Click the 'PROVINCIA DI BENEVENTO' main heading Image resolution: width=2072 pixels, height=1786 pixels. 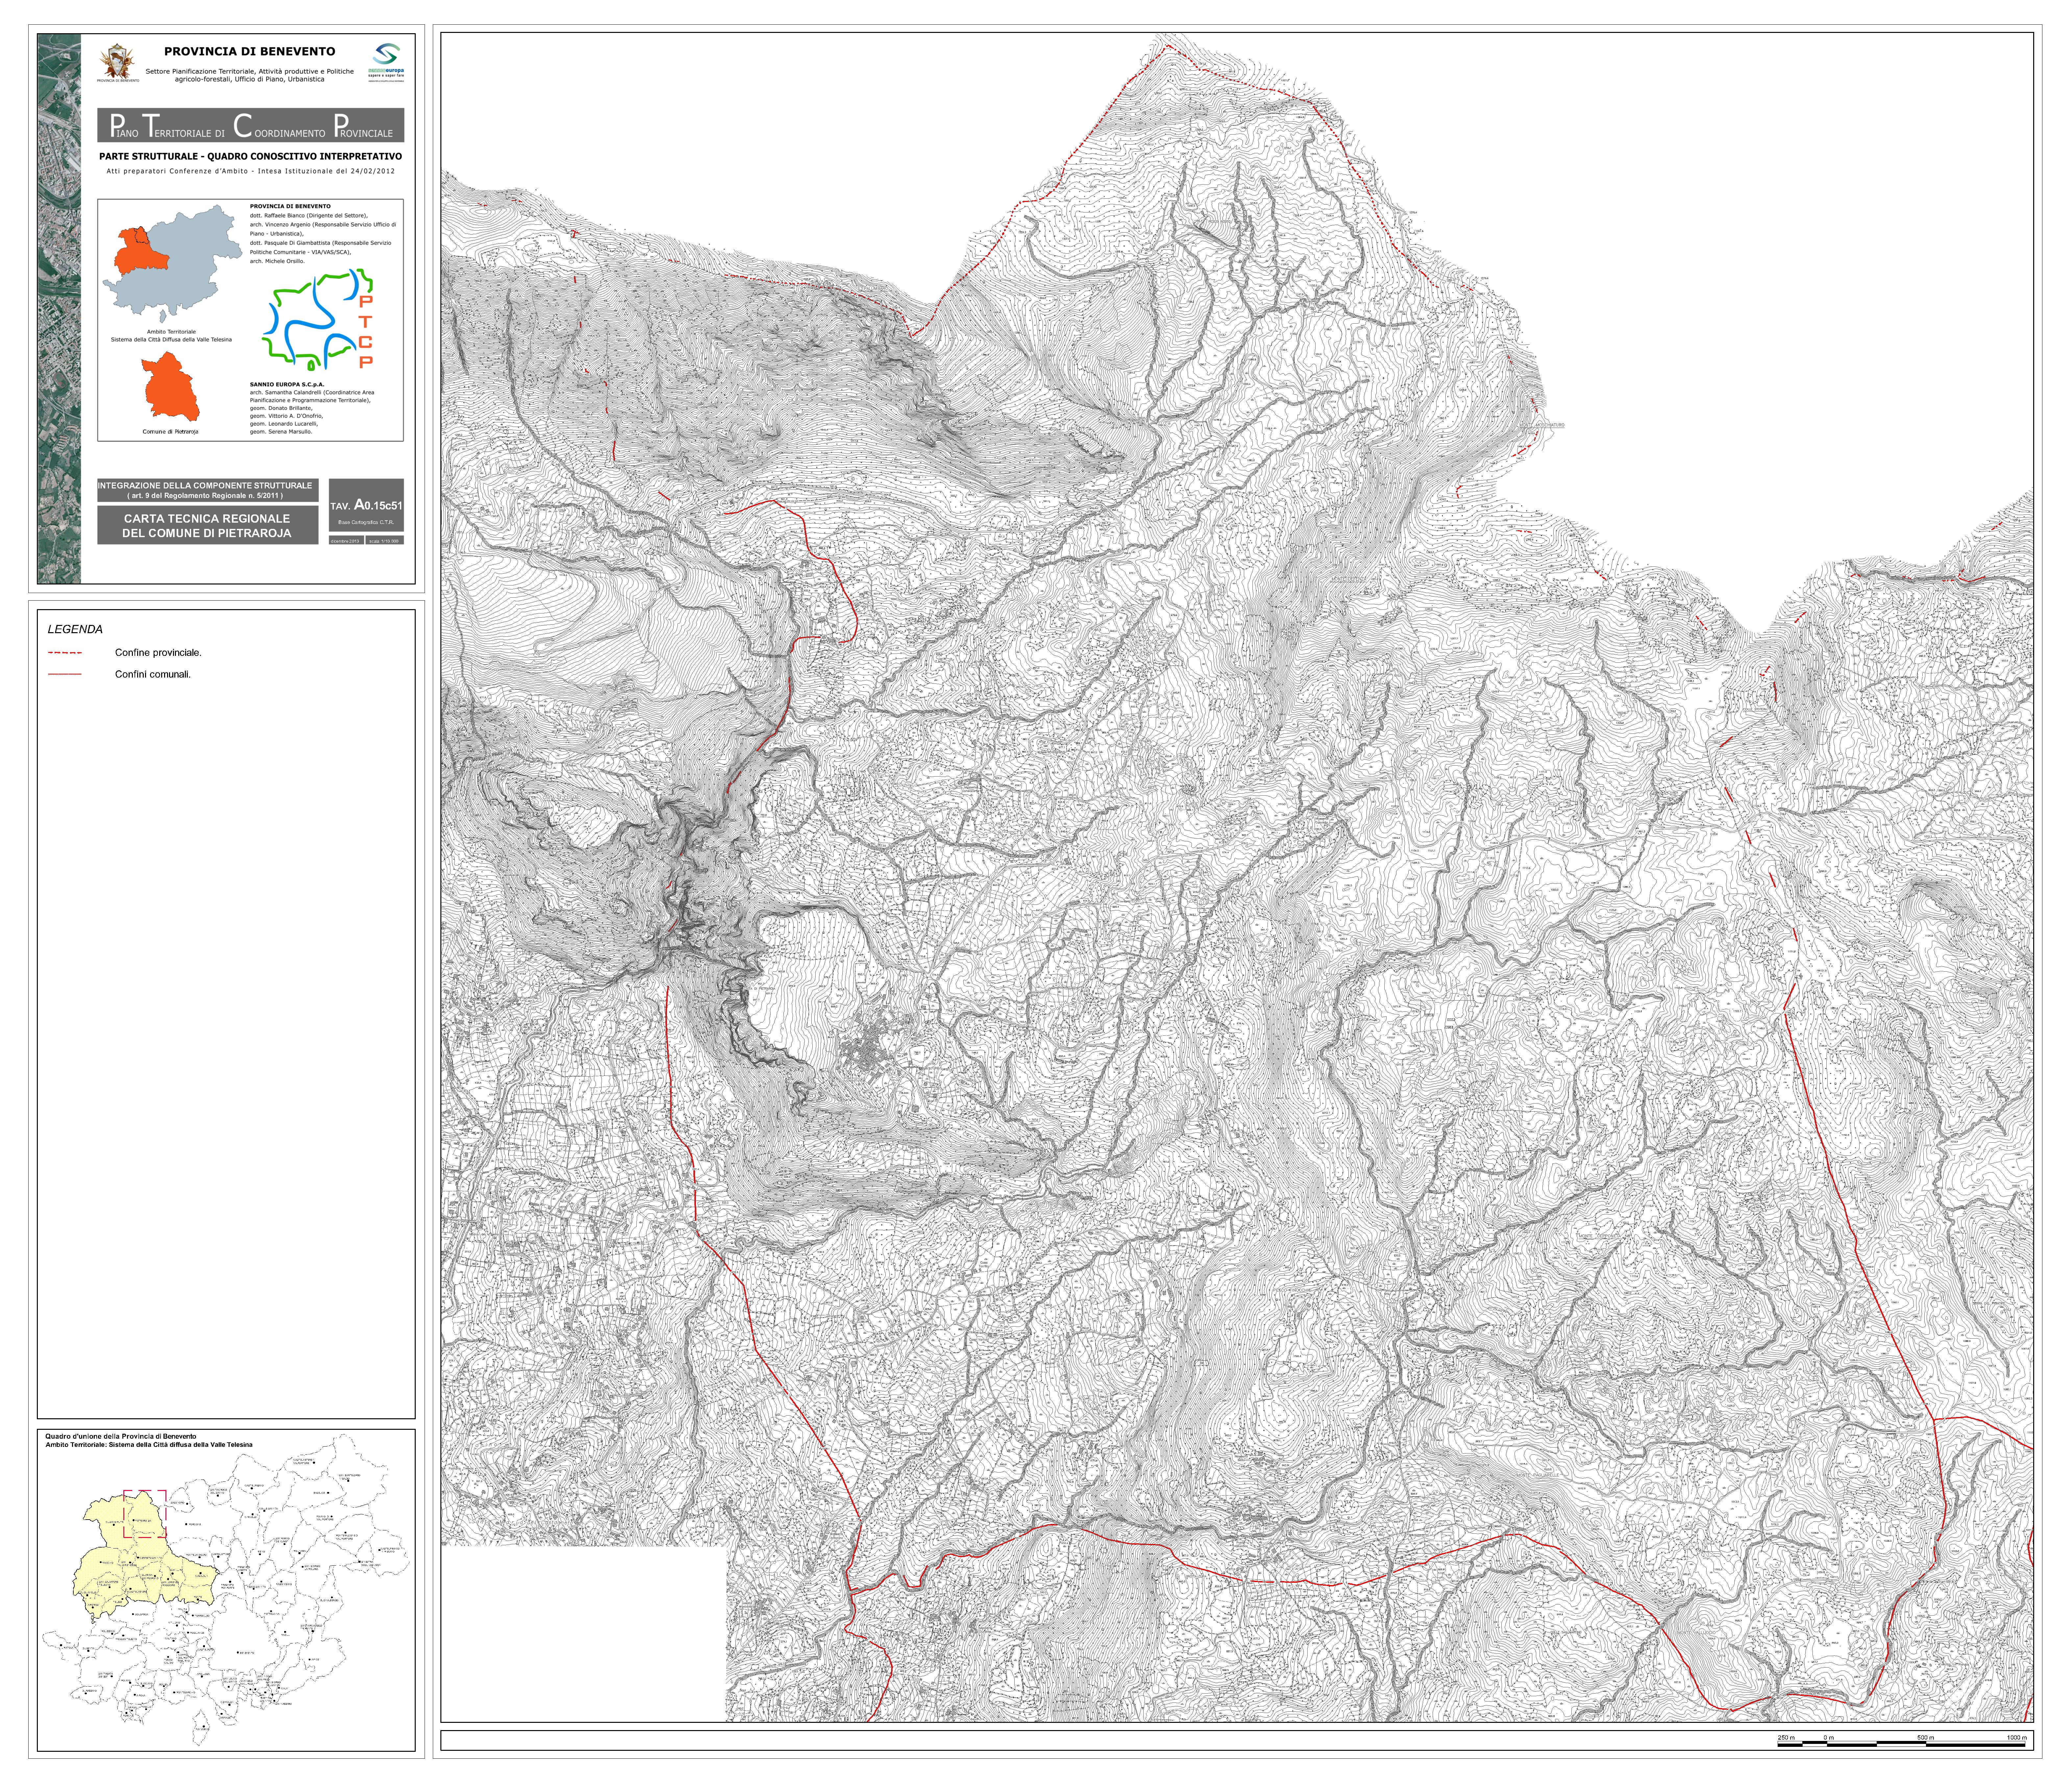point(250,51)
